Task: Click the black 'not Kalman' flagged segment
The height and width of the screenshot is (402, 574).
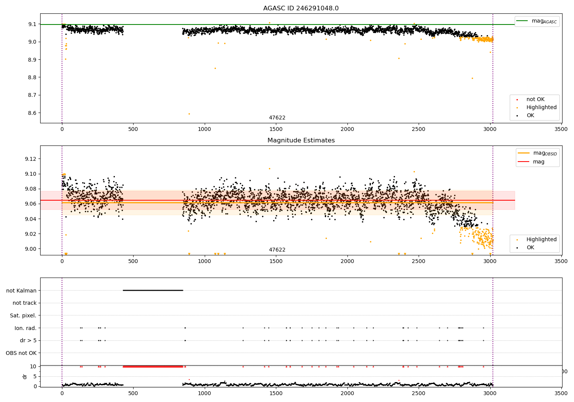Action: pos(153,290)
